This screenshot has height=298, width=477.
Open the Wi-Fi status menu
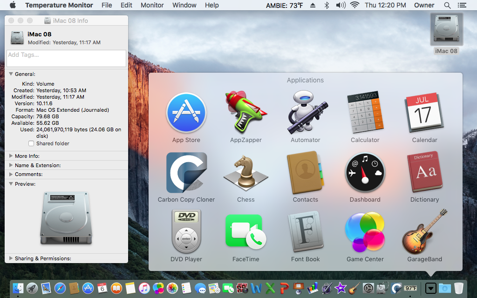tap(354, 5)
